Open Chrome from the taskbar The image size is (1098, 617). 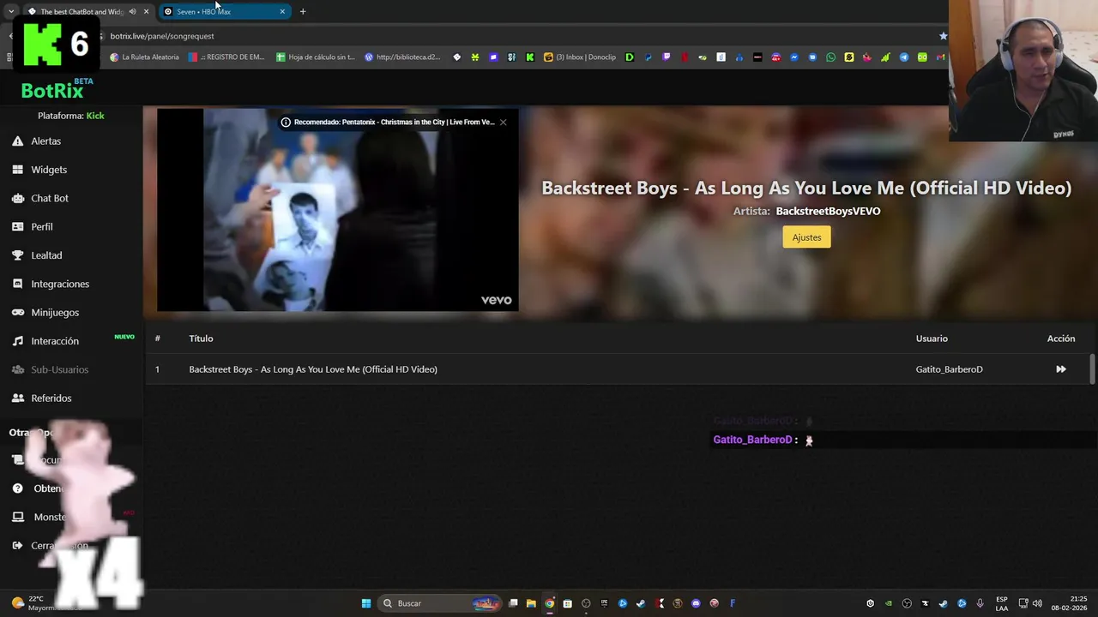[550, 603]
